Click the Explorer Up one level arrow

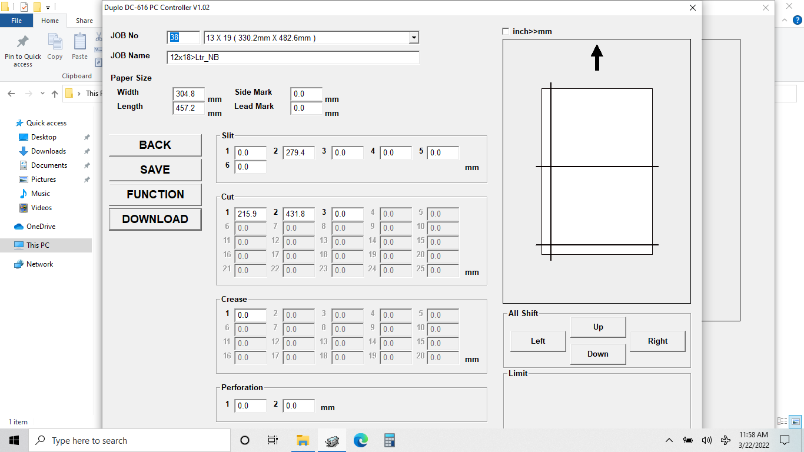[55, 94]
